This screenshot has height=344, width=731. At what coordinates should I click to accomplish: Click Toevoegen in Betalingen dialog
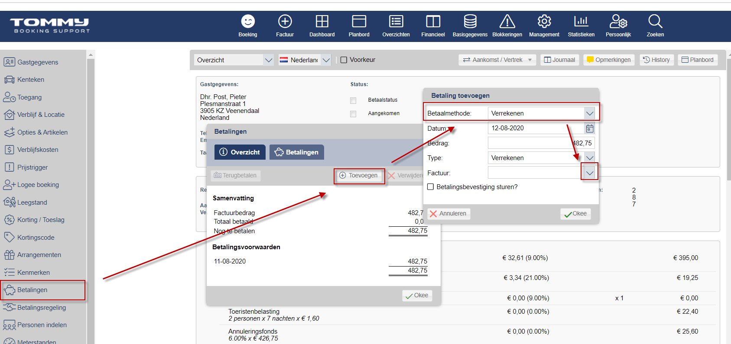click(x=359, y=175)
